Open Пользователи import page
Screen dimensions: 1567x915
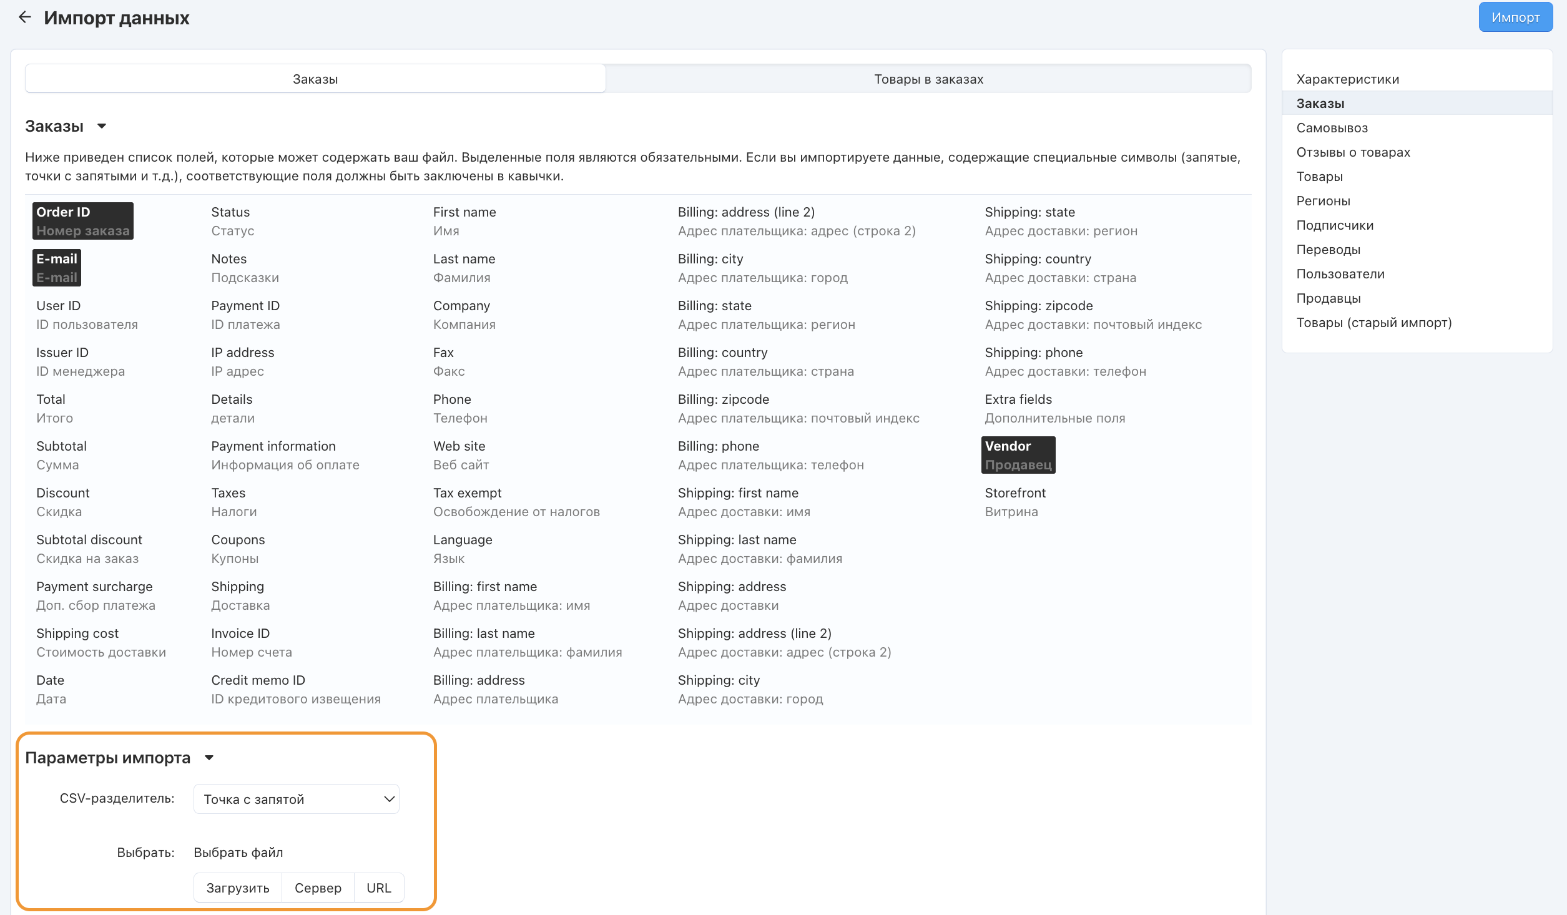click(x=1340, y=274)
